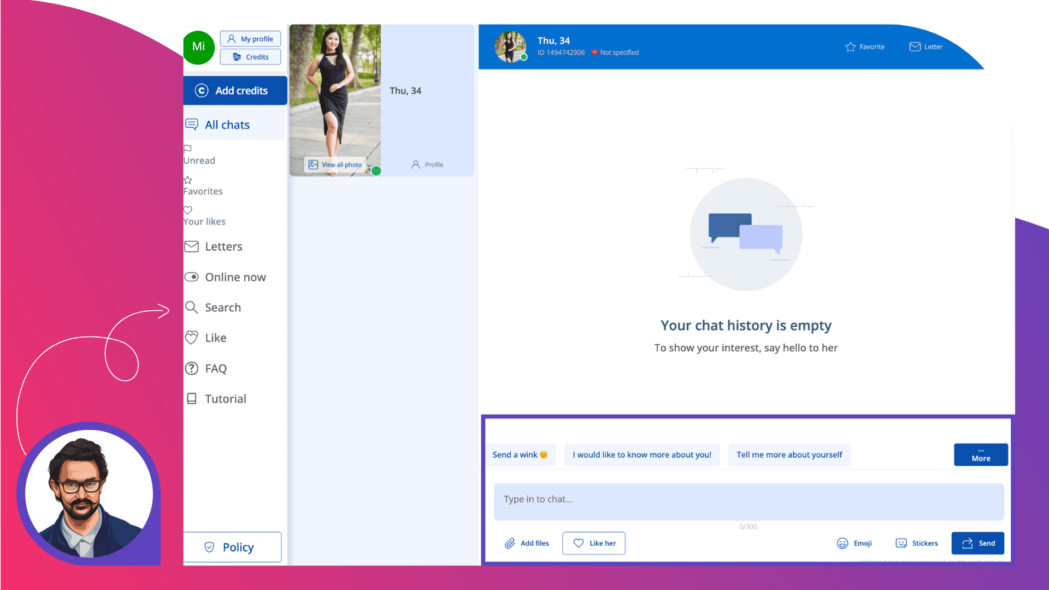Click the Add files paperclip icon
Image resolution: width=1049 pixels, height=590 pixels.
point(510,543)
